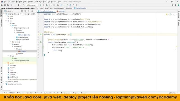The image size is (180, 101).
Task: Navigate back with the left arrow icon
Action: pos(12,5)
